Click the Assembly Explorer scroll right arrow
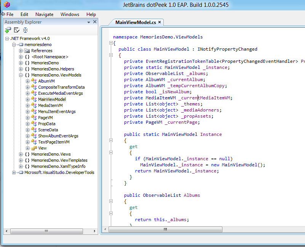305x247 pixels. [x=94, y=231]
